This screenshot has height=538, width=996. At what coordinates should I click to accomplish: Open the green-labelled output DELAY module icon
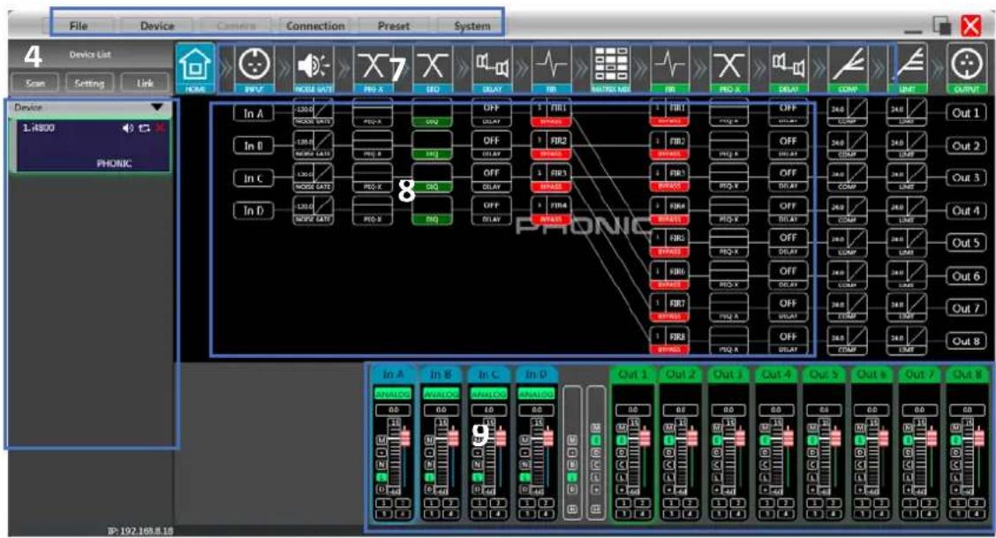[788, 69]
